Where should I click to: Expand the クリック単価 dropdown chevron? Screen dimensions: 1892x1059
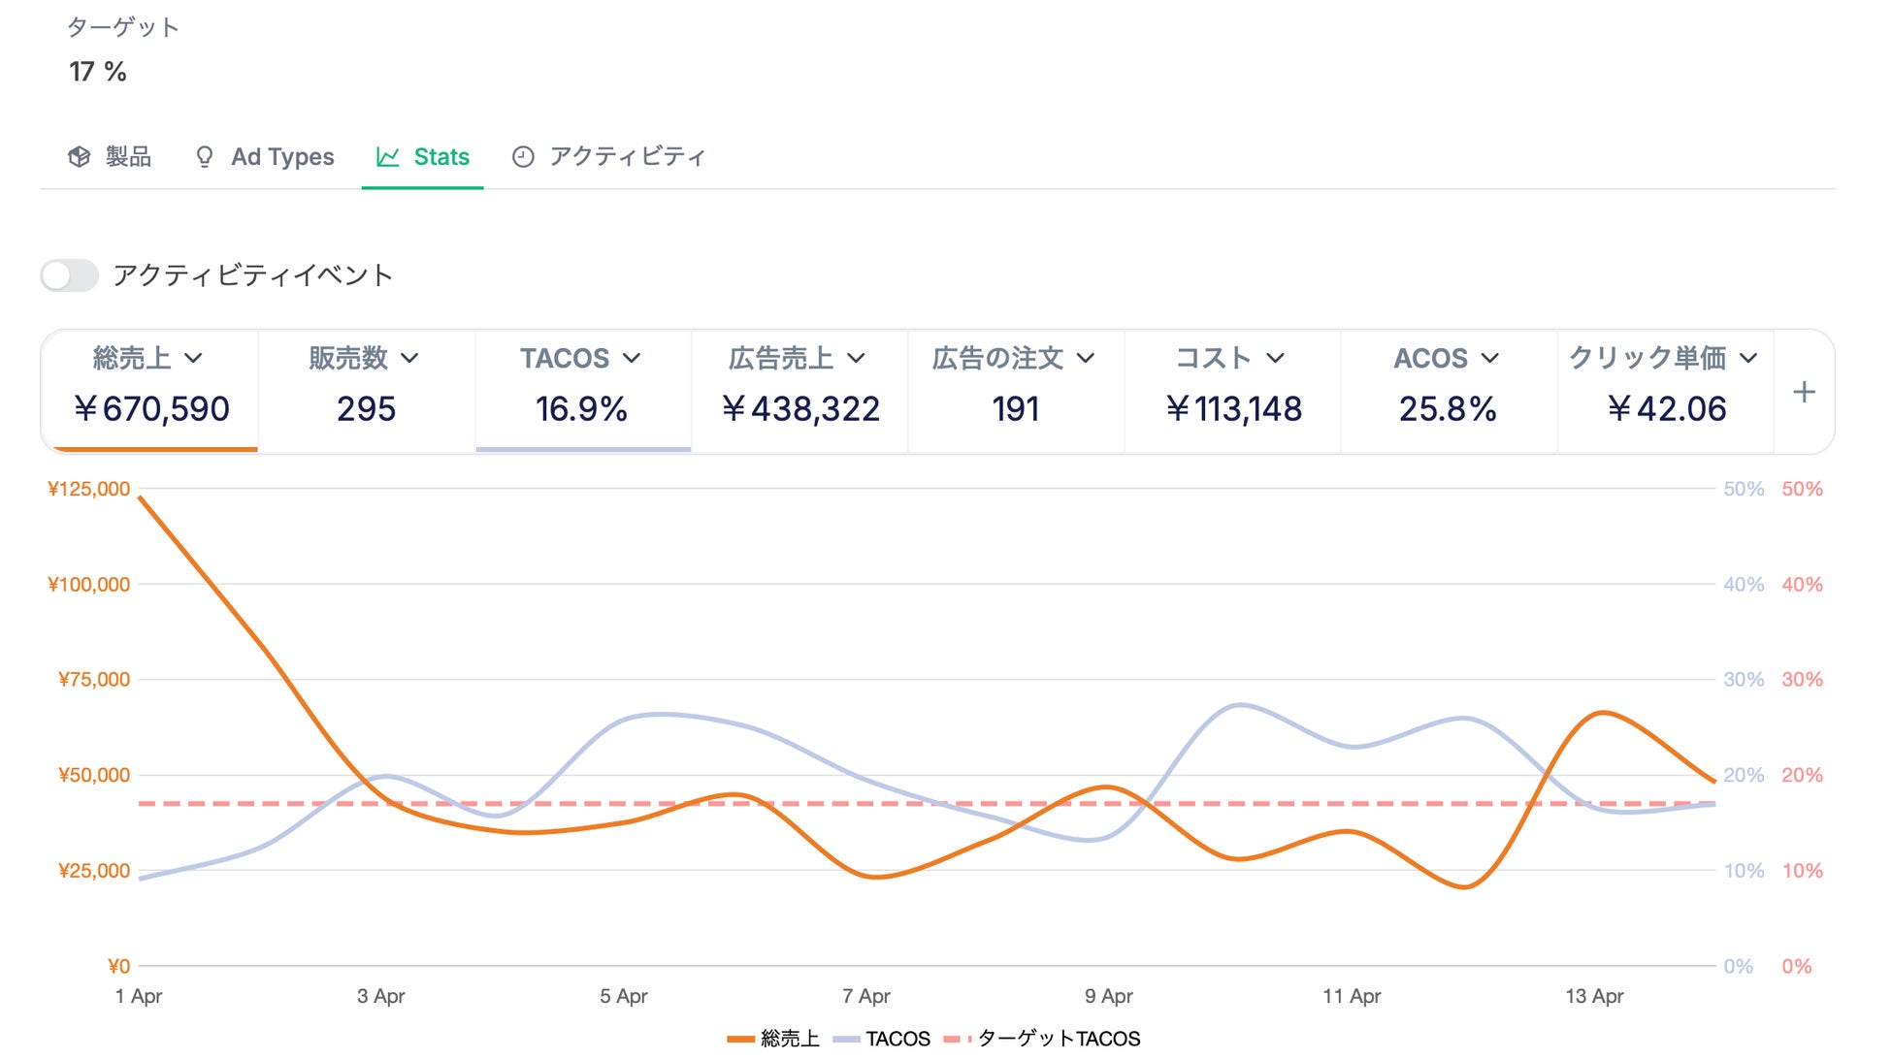point(1748,359)
